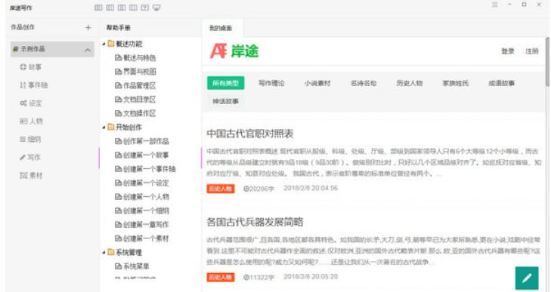Screen dimensions: 551x292
Task: Click 历史人物 tag under 各国古代兵器发展简略
Action: [221, 277]
